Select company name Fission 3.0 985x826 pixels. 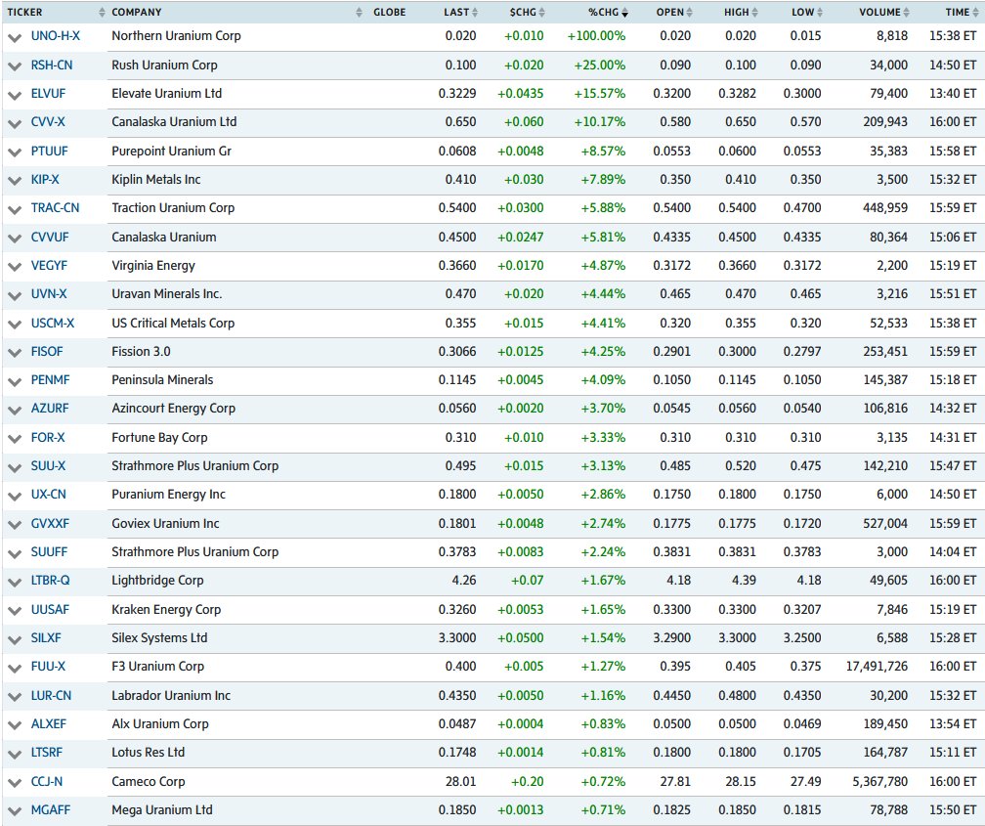tap(142, 351)
